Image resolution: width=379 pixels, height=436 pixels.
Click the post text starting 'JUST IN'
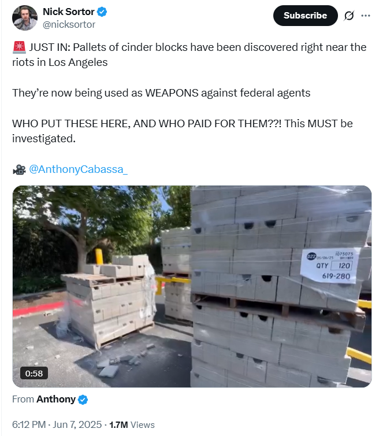(x=189, y=55)
